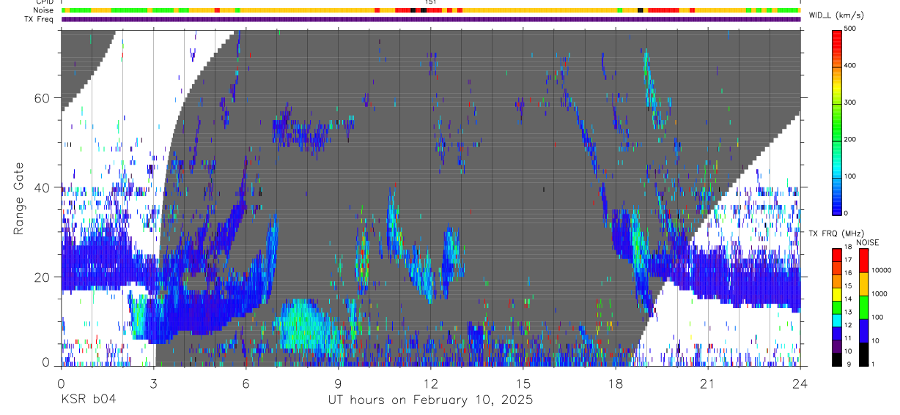900x415 pixels.
Task: Click hour tick '15' on the time axis
Action: coord(523,384)
